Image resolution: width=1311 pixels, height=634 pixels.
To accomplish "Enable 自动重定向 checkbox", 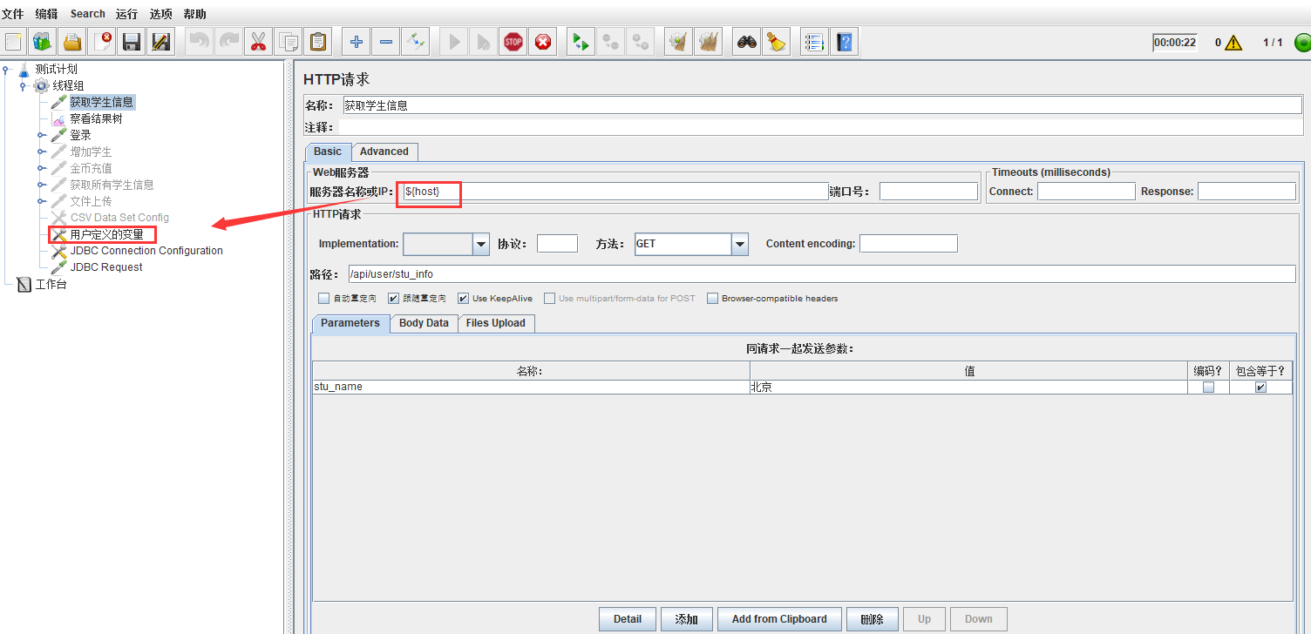I will tap(323, 298).
